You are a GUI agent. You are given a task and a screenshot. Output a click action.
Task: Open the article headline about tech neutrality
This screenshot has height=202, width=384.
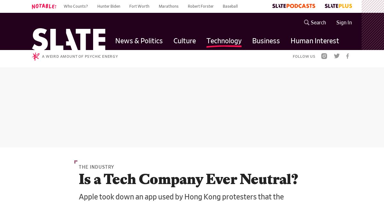click(x=188, y=179)
